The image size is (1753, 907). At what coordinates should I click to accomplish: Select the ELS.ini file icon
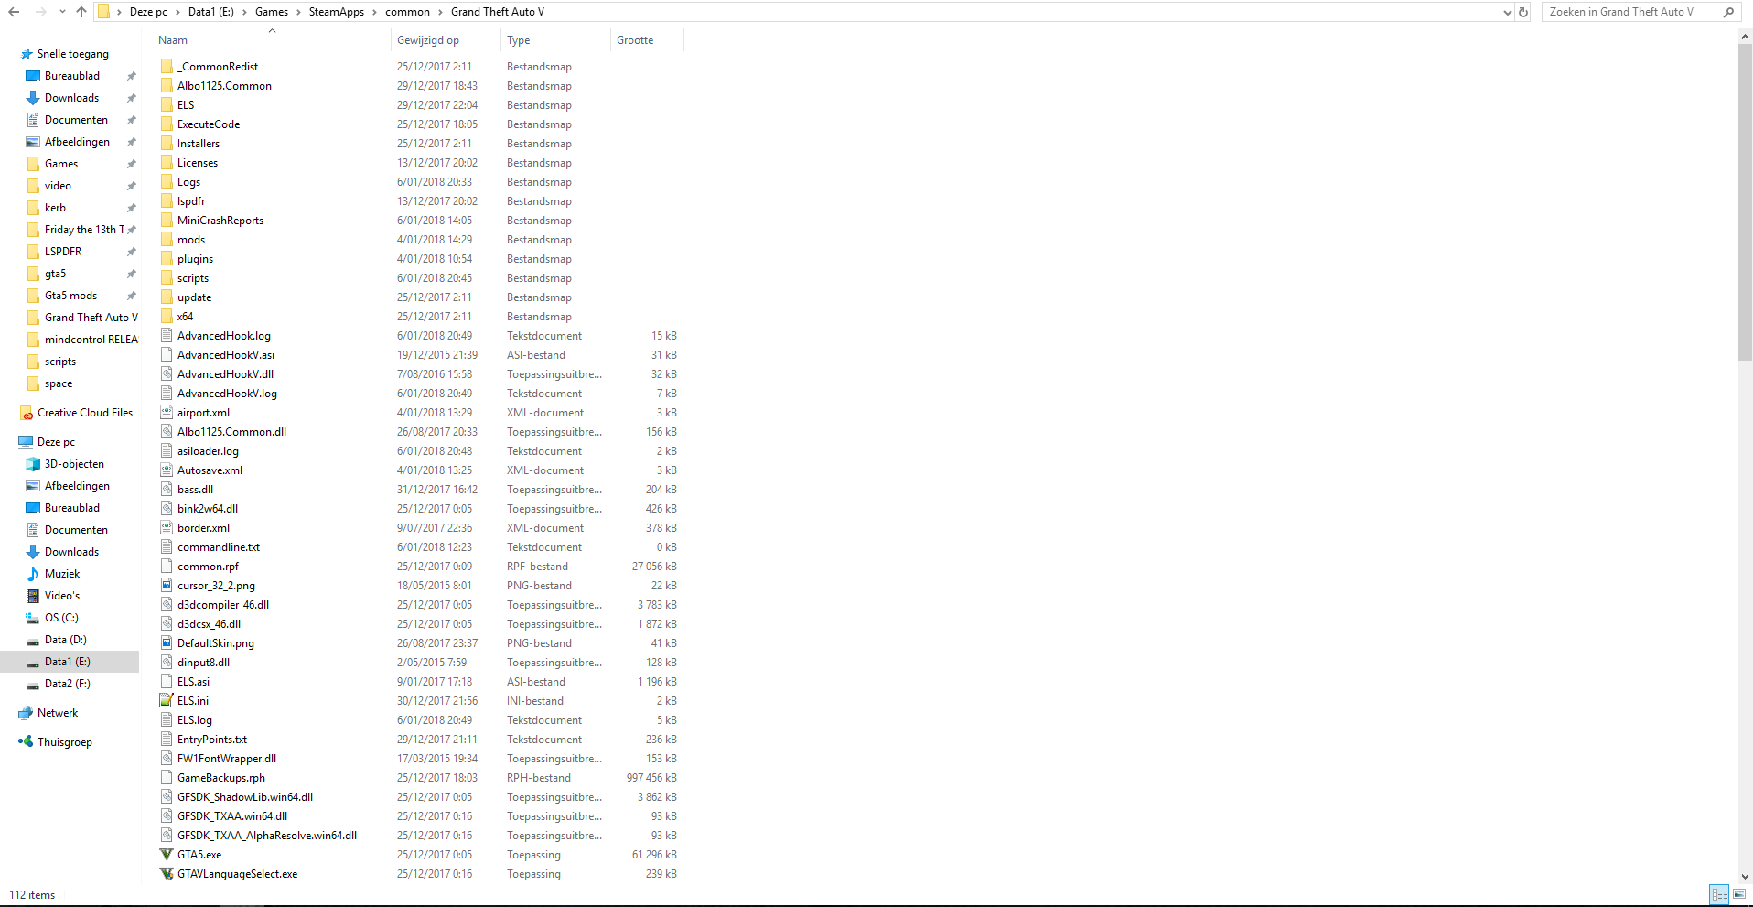point(167,700)
